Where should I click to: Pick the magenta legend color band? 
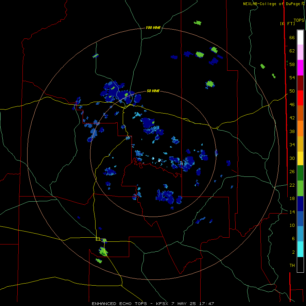click(x=300, y=68)
